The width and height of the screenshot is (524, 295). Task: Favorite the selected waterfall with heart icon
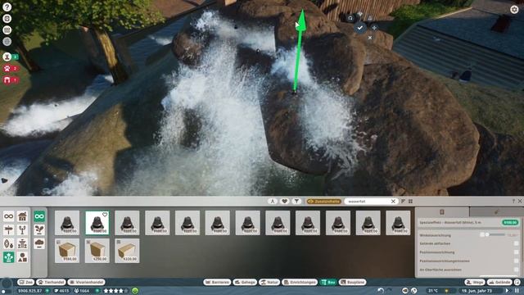click(x=105, y=215)
